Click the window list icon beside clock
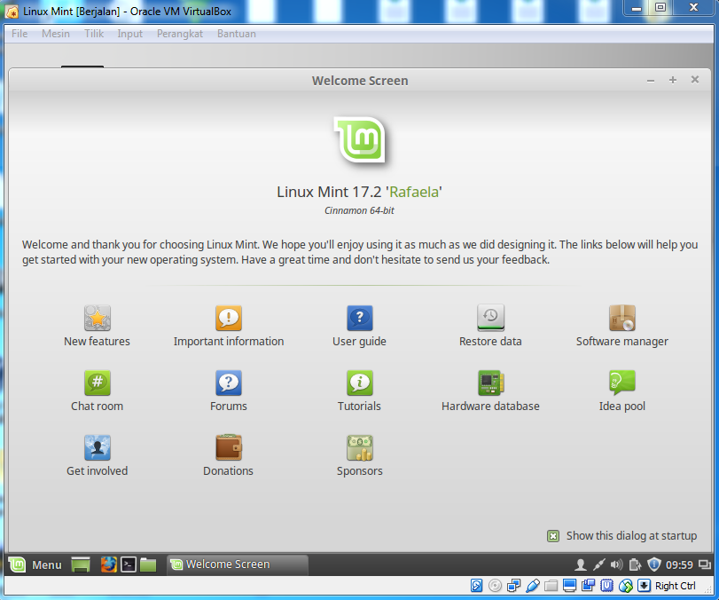The width and height of the screenshot is (719, 600). pos(705,564)
